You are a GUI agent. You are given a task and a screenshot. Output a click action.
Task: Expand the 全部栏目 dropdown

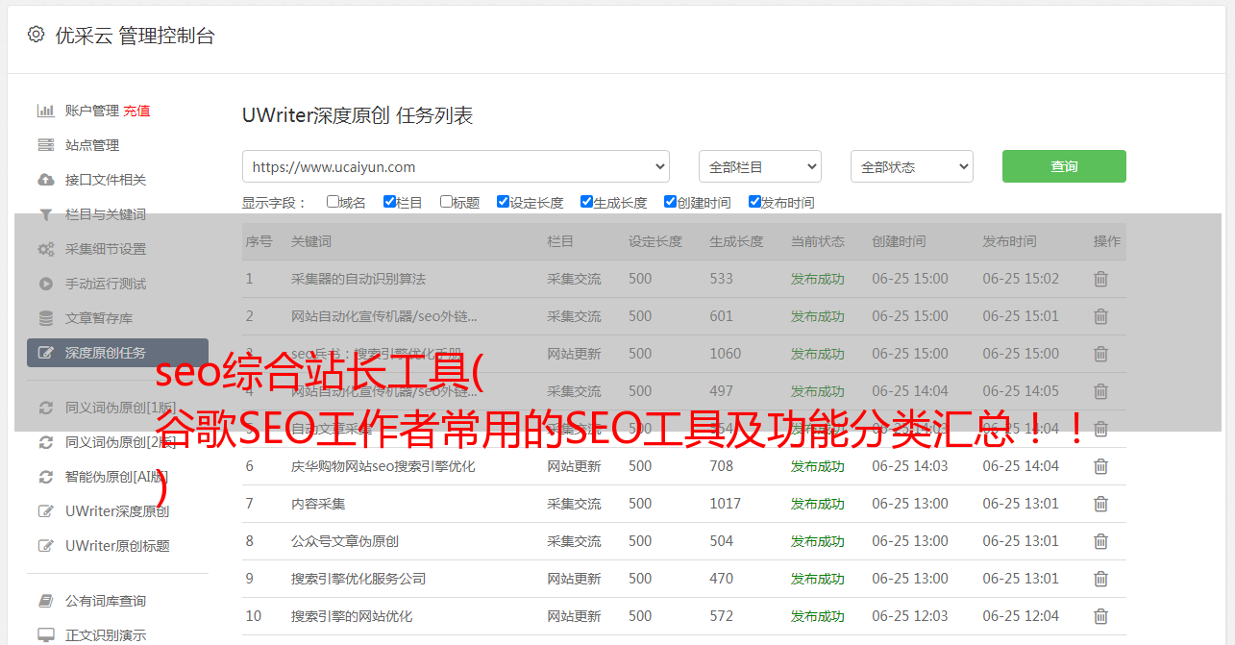point(759,166)
